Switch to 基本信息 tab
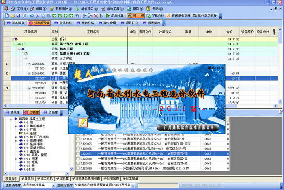 (15, 23)
